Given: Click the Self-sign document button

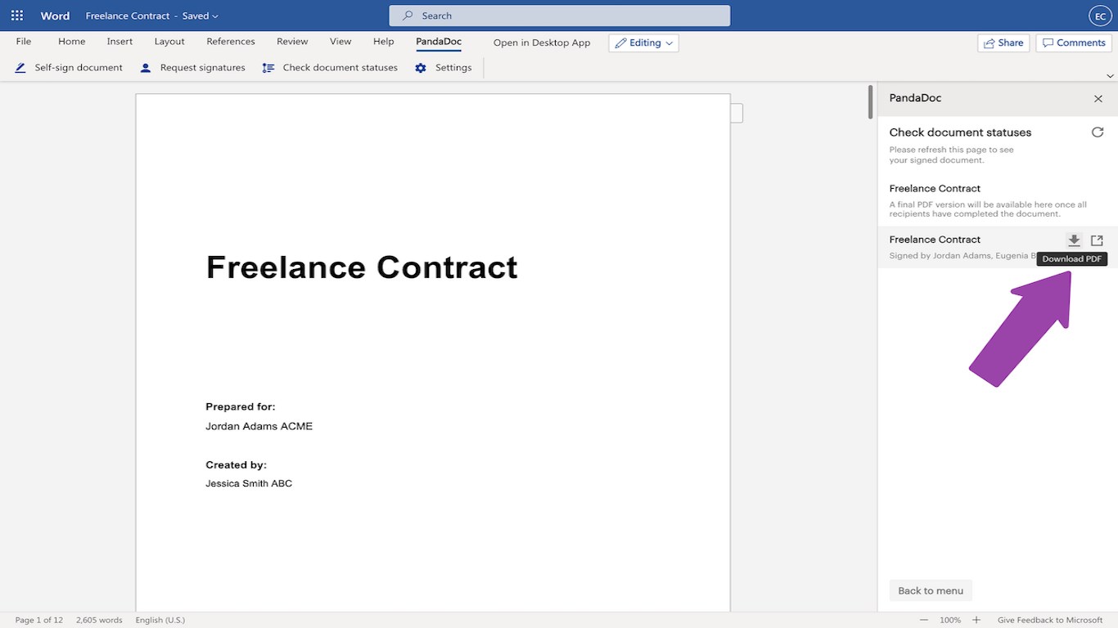Looking at the screenshot, I should [69, 68].
